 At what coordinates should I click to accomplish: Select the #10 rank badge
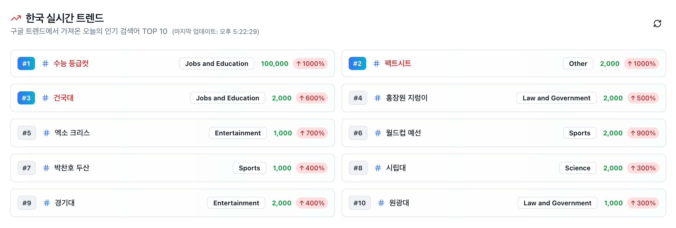[360, 203]
